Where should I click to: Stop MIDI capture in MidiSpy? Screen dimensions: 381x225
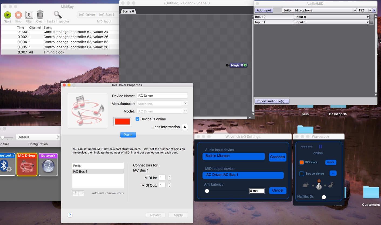click(x=18, y=15)
